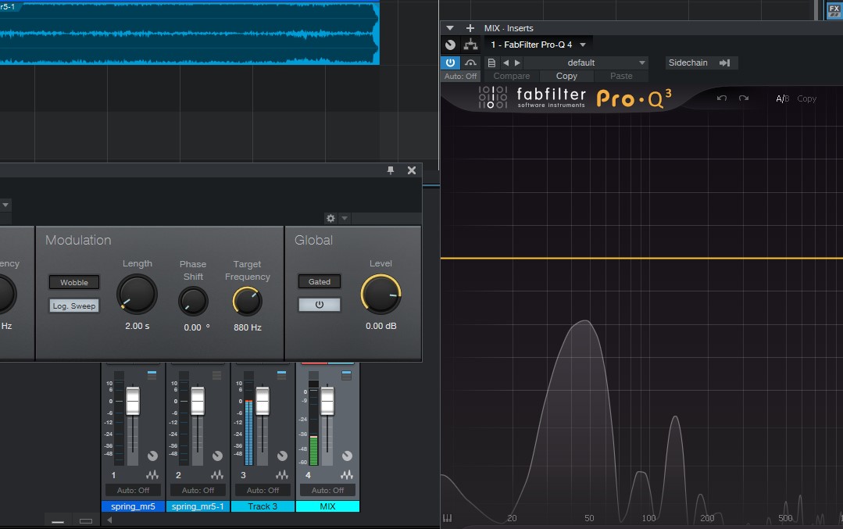Open the preset file icon beside default
This screenshot has height=529, width=843.
[491, 63]
